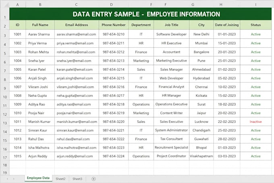Select the 'Tax Consultant' cell
Screen dimensions: 274x183
171,139
